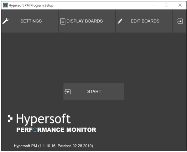Close the Hypersoft PM Program Setup window
Viewport: 187px width, 152px height.
[x=180, y=5]
